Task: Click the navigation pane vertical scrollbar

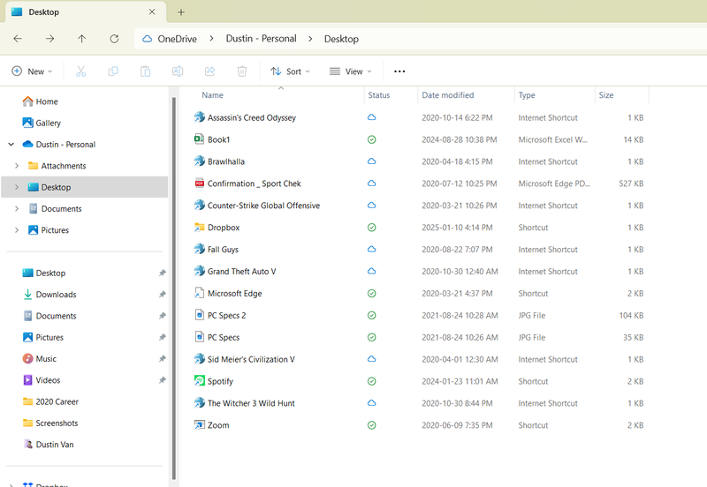Action: pyautogui.click(x=174, y=282)
